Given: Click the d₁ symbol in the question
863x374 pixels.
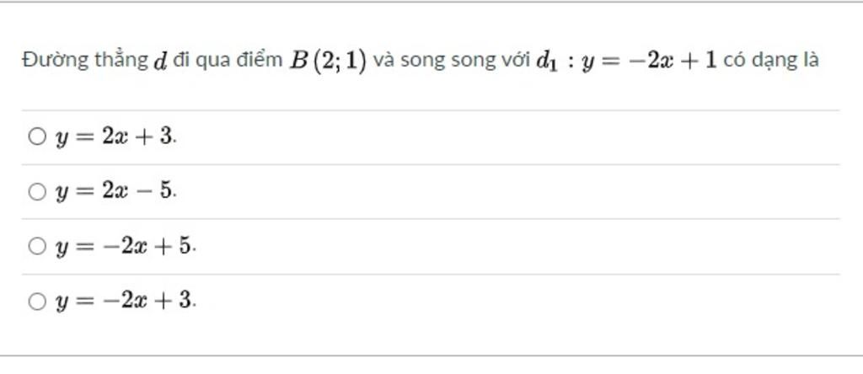Looking at the screenshot, I should click(x=548, y=61).
